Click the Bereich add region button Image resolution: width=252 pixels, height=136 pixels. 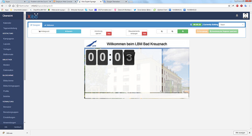click(69, 31)
